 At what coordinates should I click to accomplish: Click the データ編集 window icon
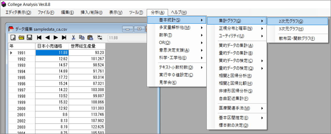(x=11, y=28)
